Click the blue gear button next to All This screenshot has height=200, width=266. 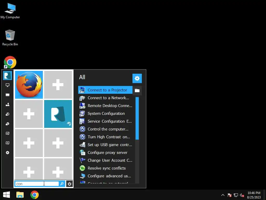pos(137,78)
